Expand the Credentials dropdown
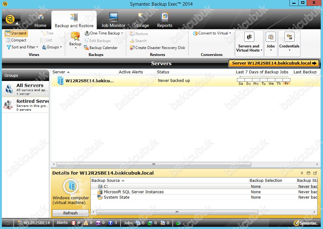The image size is (323, 229). 289,43
